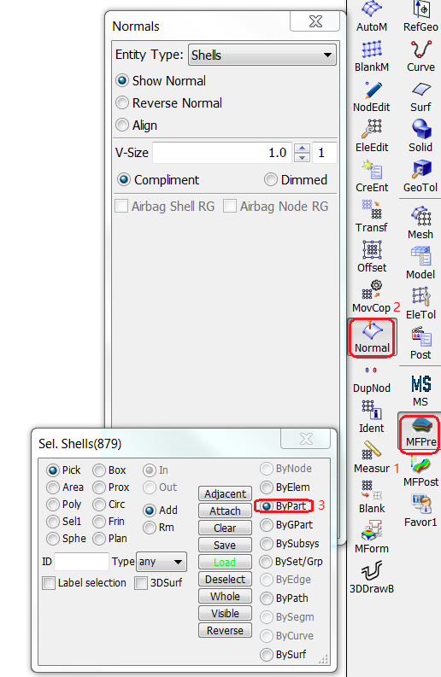
Task: Open the Normal tool icon
Action: [x=372, y=337]
